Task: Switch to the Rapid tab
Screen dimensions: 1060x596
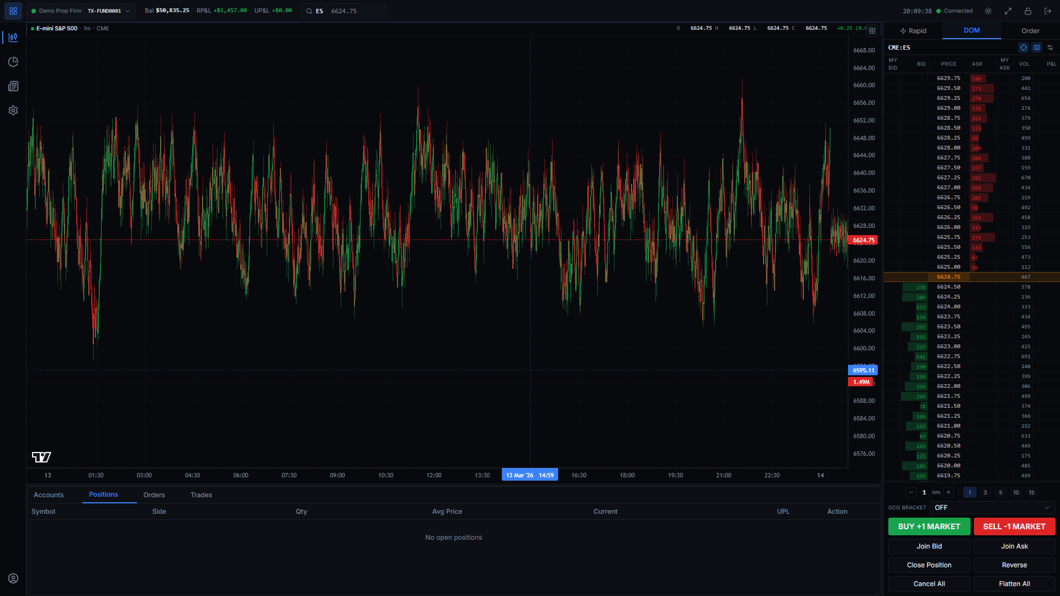Action: (913, 31)
